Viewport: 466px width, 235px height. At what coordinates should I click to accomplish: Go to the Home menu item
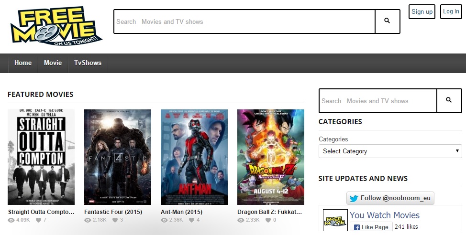(x=23, y=63)
